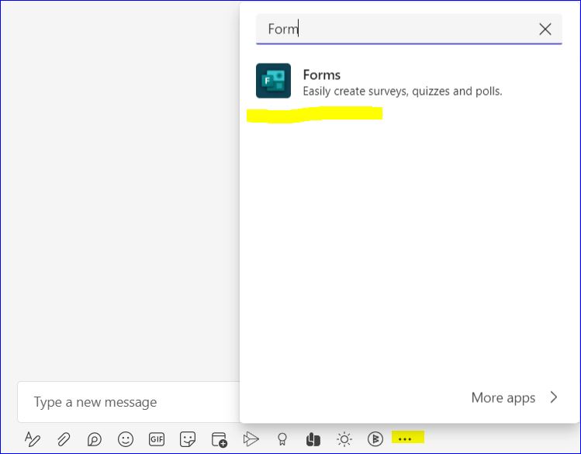Viewport: 581px width, 454px height.
Task: Click into the app search field
Action: [409, 29]
